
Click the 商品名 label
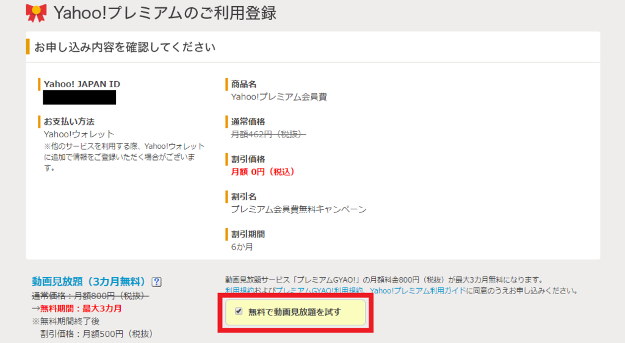244,84
